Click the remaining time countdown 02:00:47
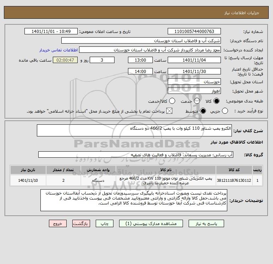This screenshot has height=264, width=273. tap(65, 60)
